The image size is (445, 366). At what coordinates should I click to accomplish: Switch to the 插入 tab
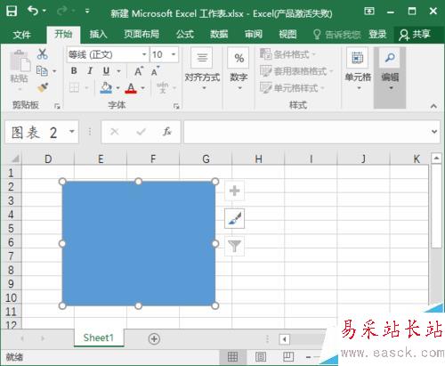tap(98, 35)
